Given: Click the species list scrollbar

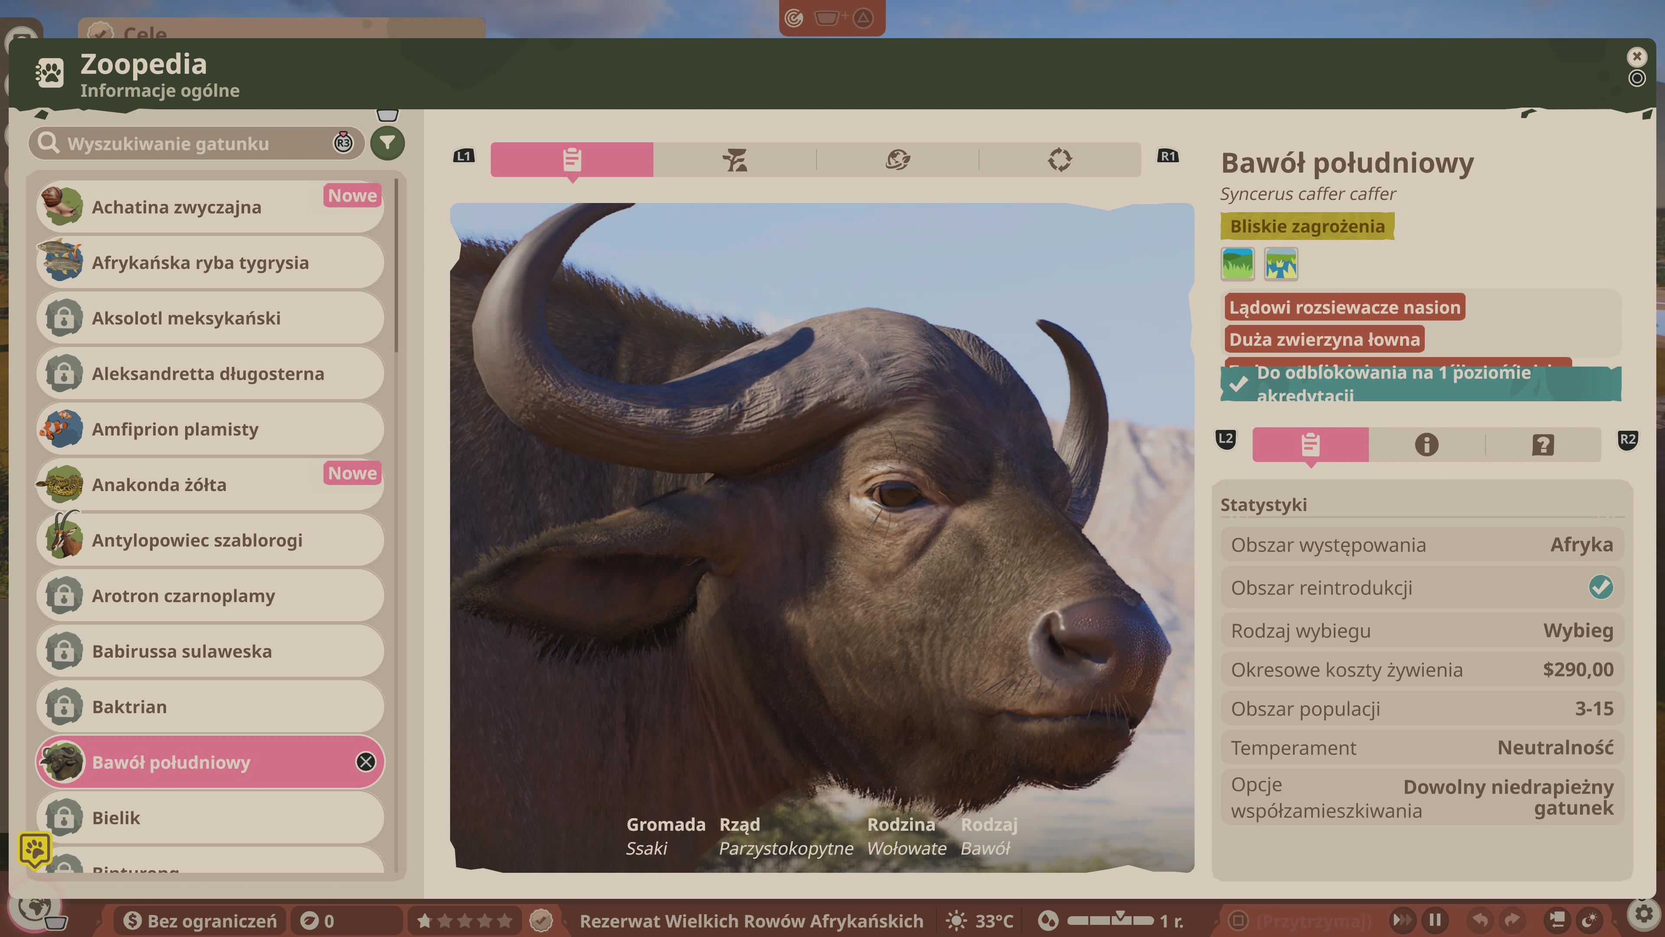Looking at the screenshot, I should tap(396, 266).
